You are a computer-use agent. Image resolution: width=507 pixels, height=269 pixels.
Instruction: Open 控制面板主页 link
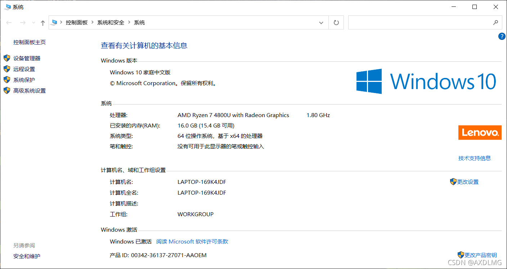tap(30, 42)
